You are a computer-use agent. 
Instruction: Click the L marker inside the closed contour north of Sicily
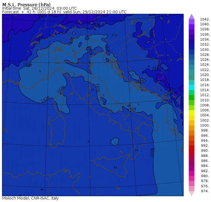click(115, 143)
